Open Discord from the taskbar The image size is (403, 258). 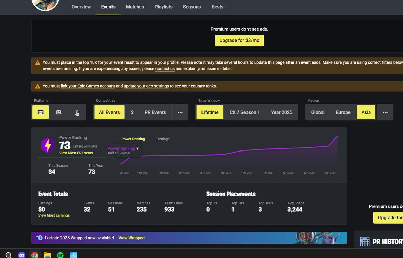[22, 255]
